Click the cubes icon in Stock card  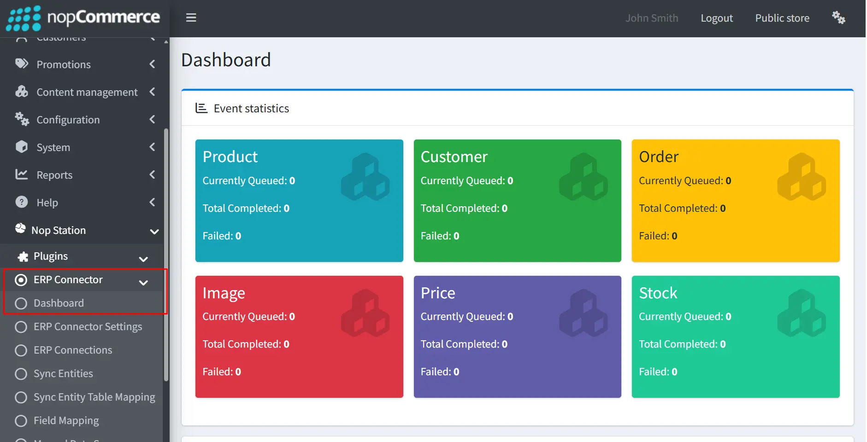coord(802,313)
